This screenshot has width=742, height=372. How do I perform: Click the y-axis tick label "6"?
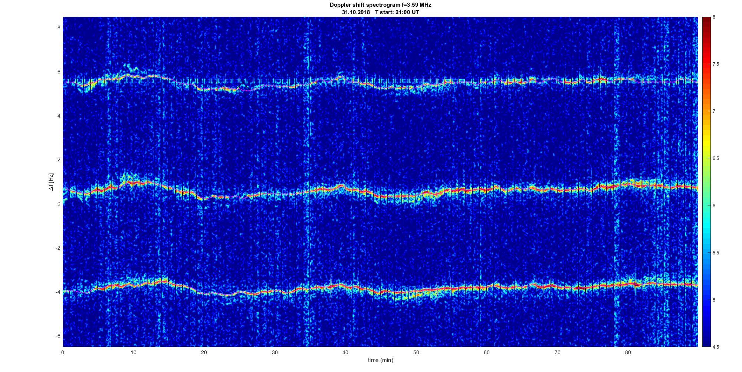(x=59, y=72)
